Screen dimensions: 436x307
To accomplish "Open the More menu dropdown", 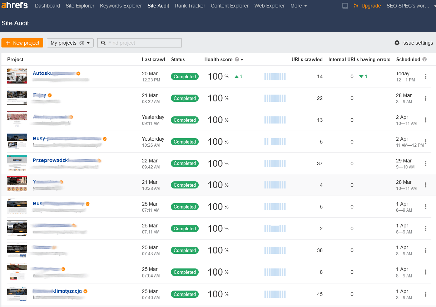I will pos(298,6).
